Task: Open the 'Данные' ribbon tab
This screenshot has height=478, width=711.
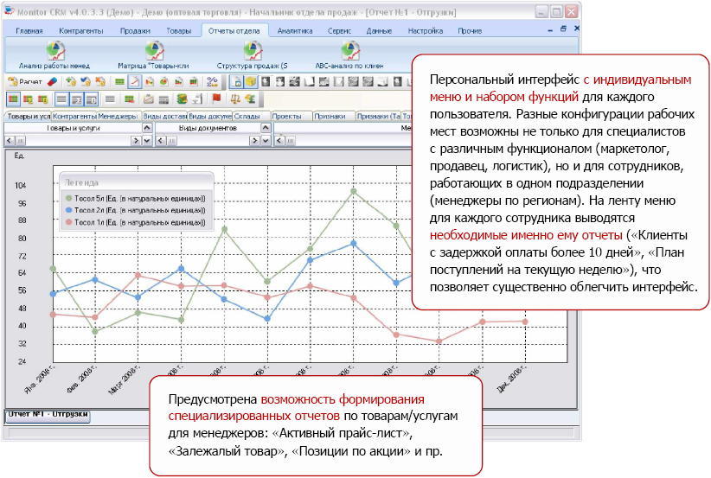Action: [x=379, y=31]
